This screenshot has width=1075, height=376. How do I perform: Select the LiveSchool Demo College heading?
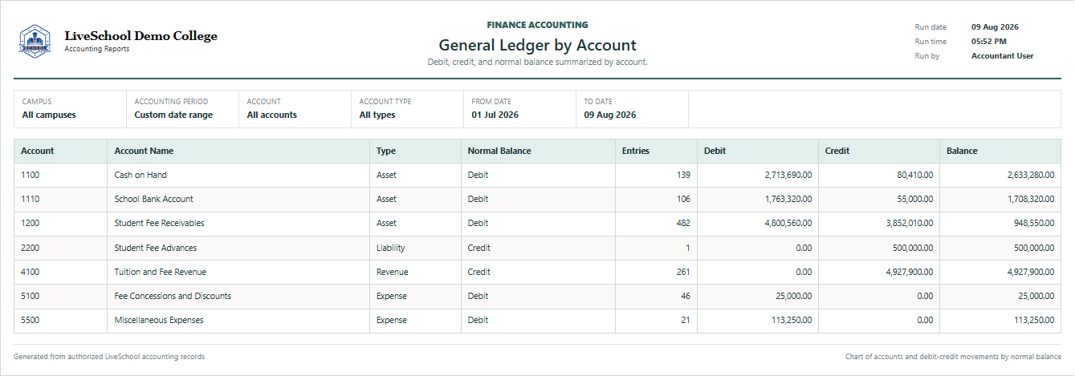(x=140, y=36)
